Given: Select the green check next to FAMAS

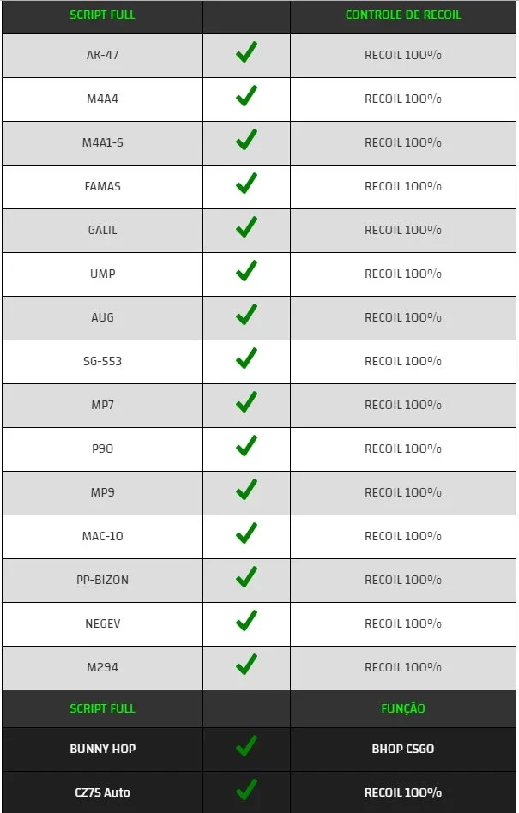Looking at the screenshot, I should click(x=246, y=184).
